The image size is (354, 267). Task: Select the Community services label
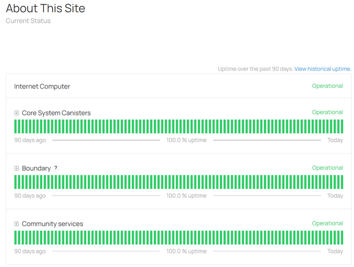pos(53,224)
